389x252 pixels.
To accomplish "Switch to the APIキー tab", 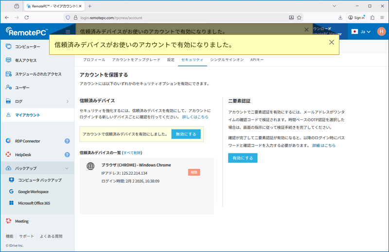I will coord(257,60).
